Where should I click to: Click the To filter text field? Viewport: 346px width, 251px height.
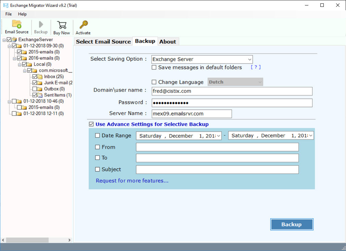coord(217,158)
